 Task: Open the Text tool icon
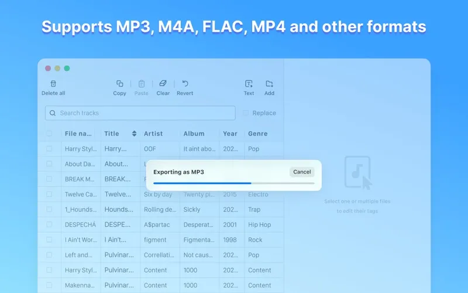coord(249,84)
